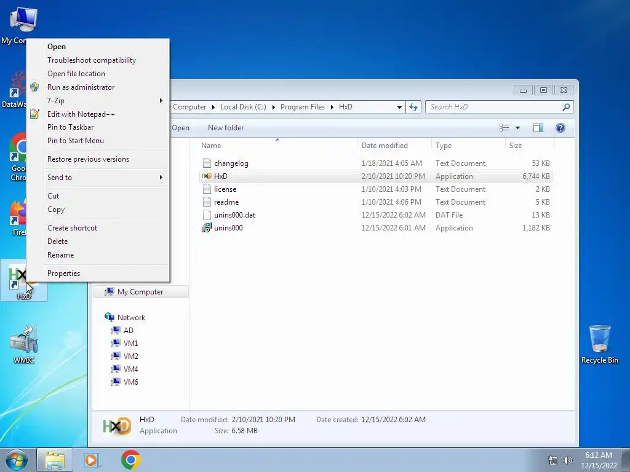The height and width of the screenshot is (472, 630).
Task: Select the changelog text document icon
Action: [x=207, y=163]
